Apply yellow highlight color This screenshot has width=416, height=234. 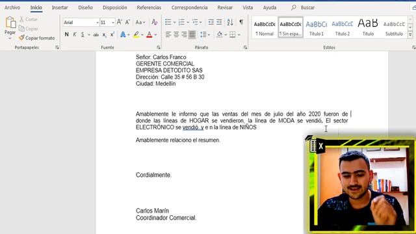pyautogui.click(x=136, y=34)
